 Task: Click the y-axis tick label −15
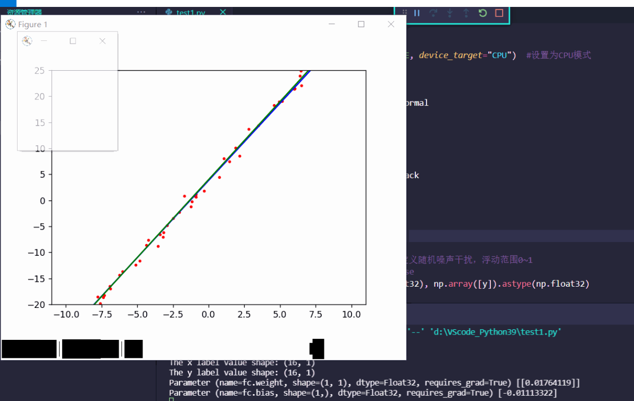pyautogui.click(x=37, y=279)
